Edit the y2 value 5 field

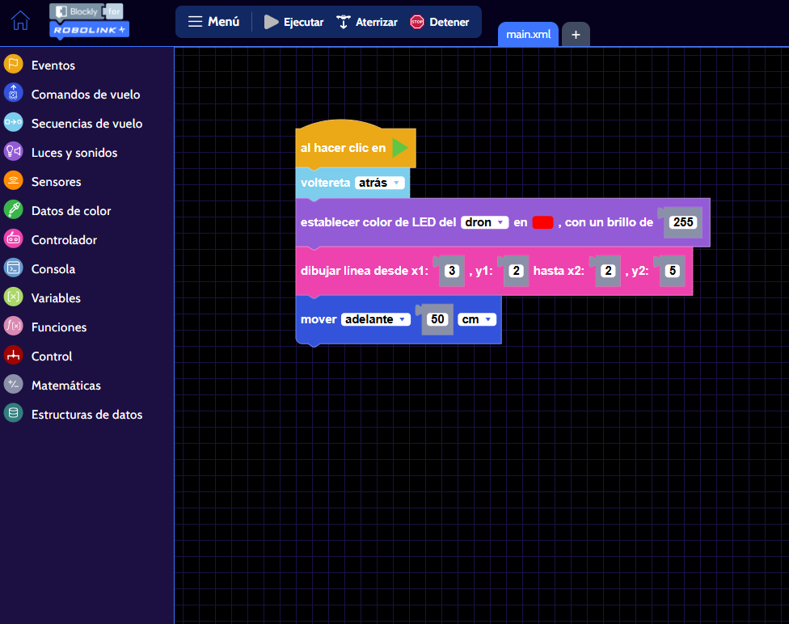pos(673,271)
